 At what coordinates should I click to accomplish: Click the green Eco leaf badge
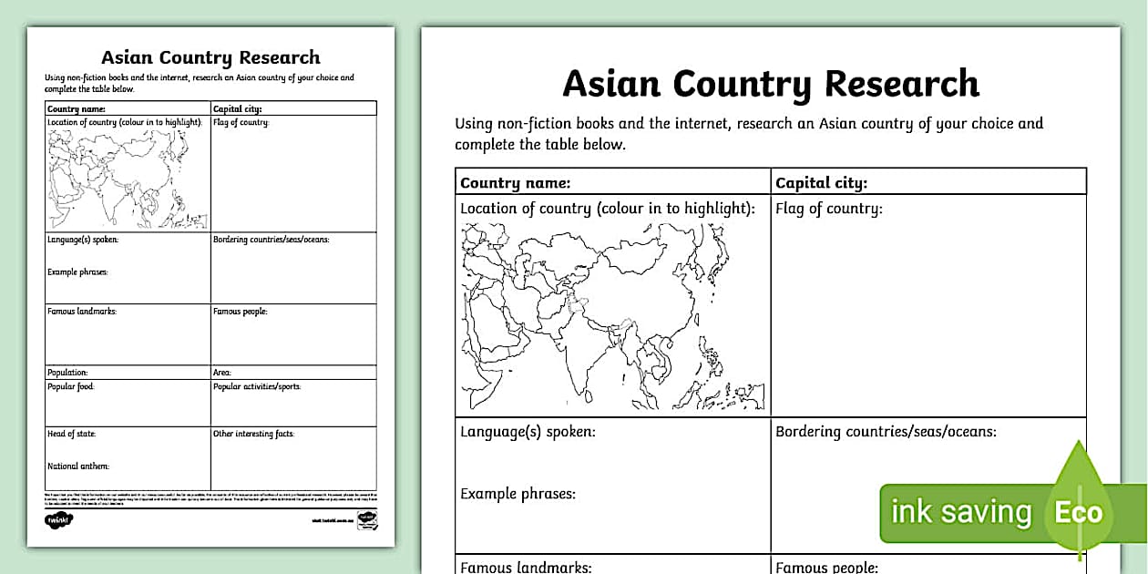click(1080, 510)
